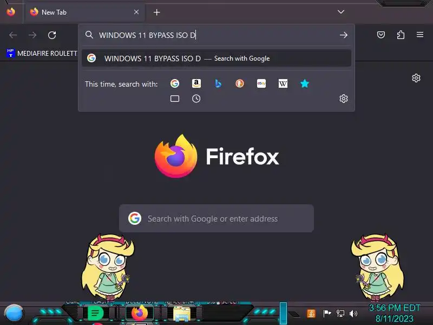
Task: Switch to Firefox in the taskbar
Action: (140, 313)
